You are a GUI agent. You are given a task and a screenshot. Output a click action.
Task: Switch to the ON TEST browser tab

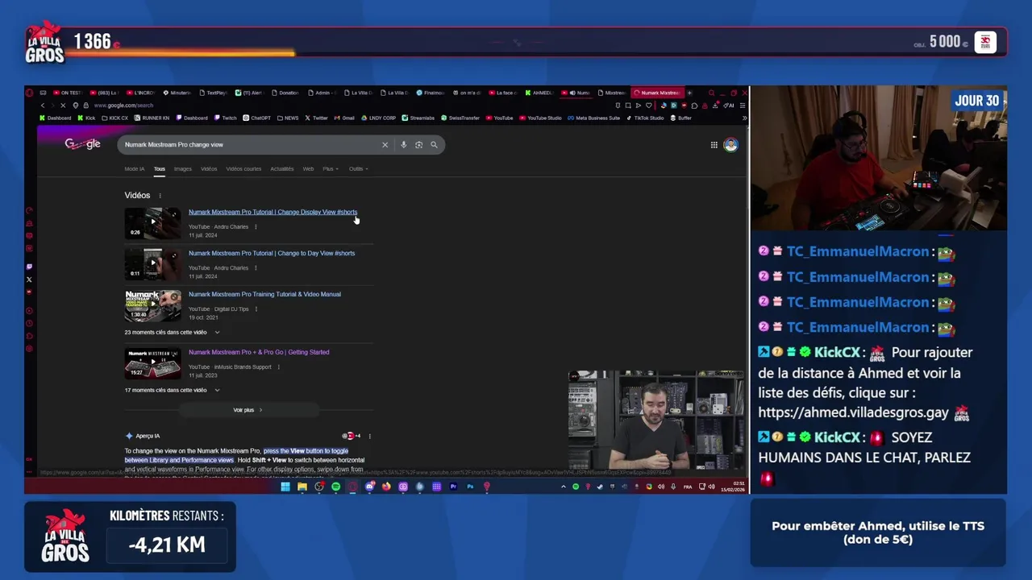pos(68,93)
